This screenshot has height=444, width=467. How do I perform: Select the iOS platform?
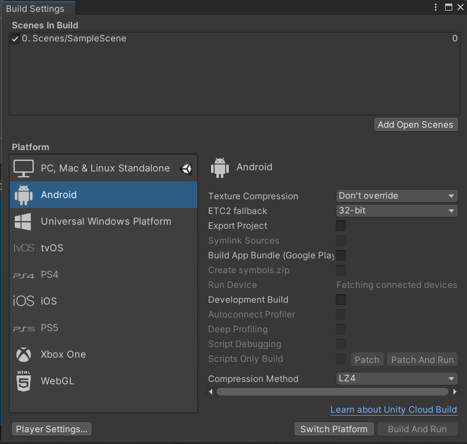pyautogui.click(x=103, y=301)
